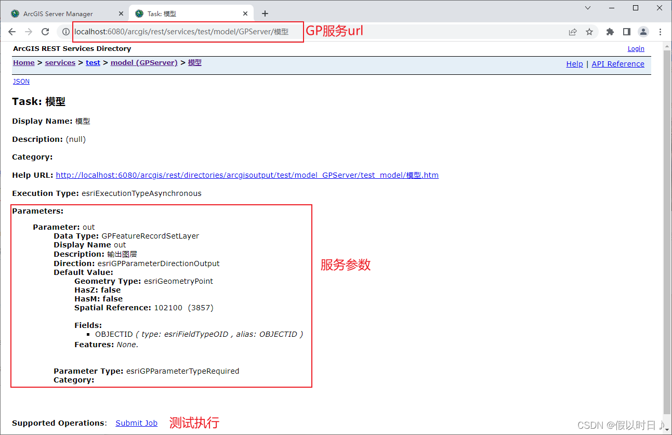Image resolution: width=672 pixels, height=435 pixels.
Task: View site information icon in address bar
Action: (x=66, y=32)
